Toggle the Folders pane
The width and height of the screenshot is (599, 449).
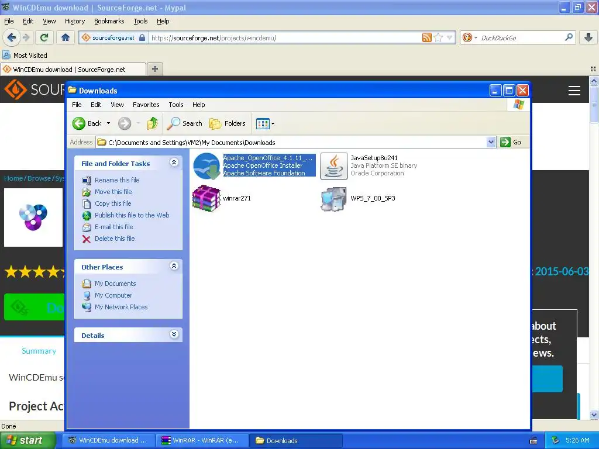click(228, 123)
